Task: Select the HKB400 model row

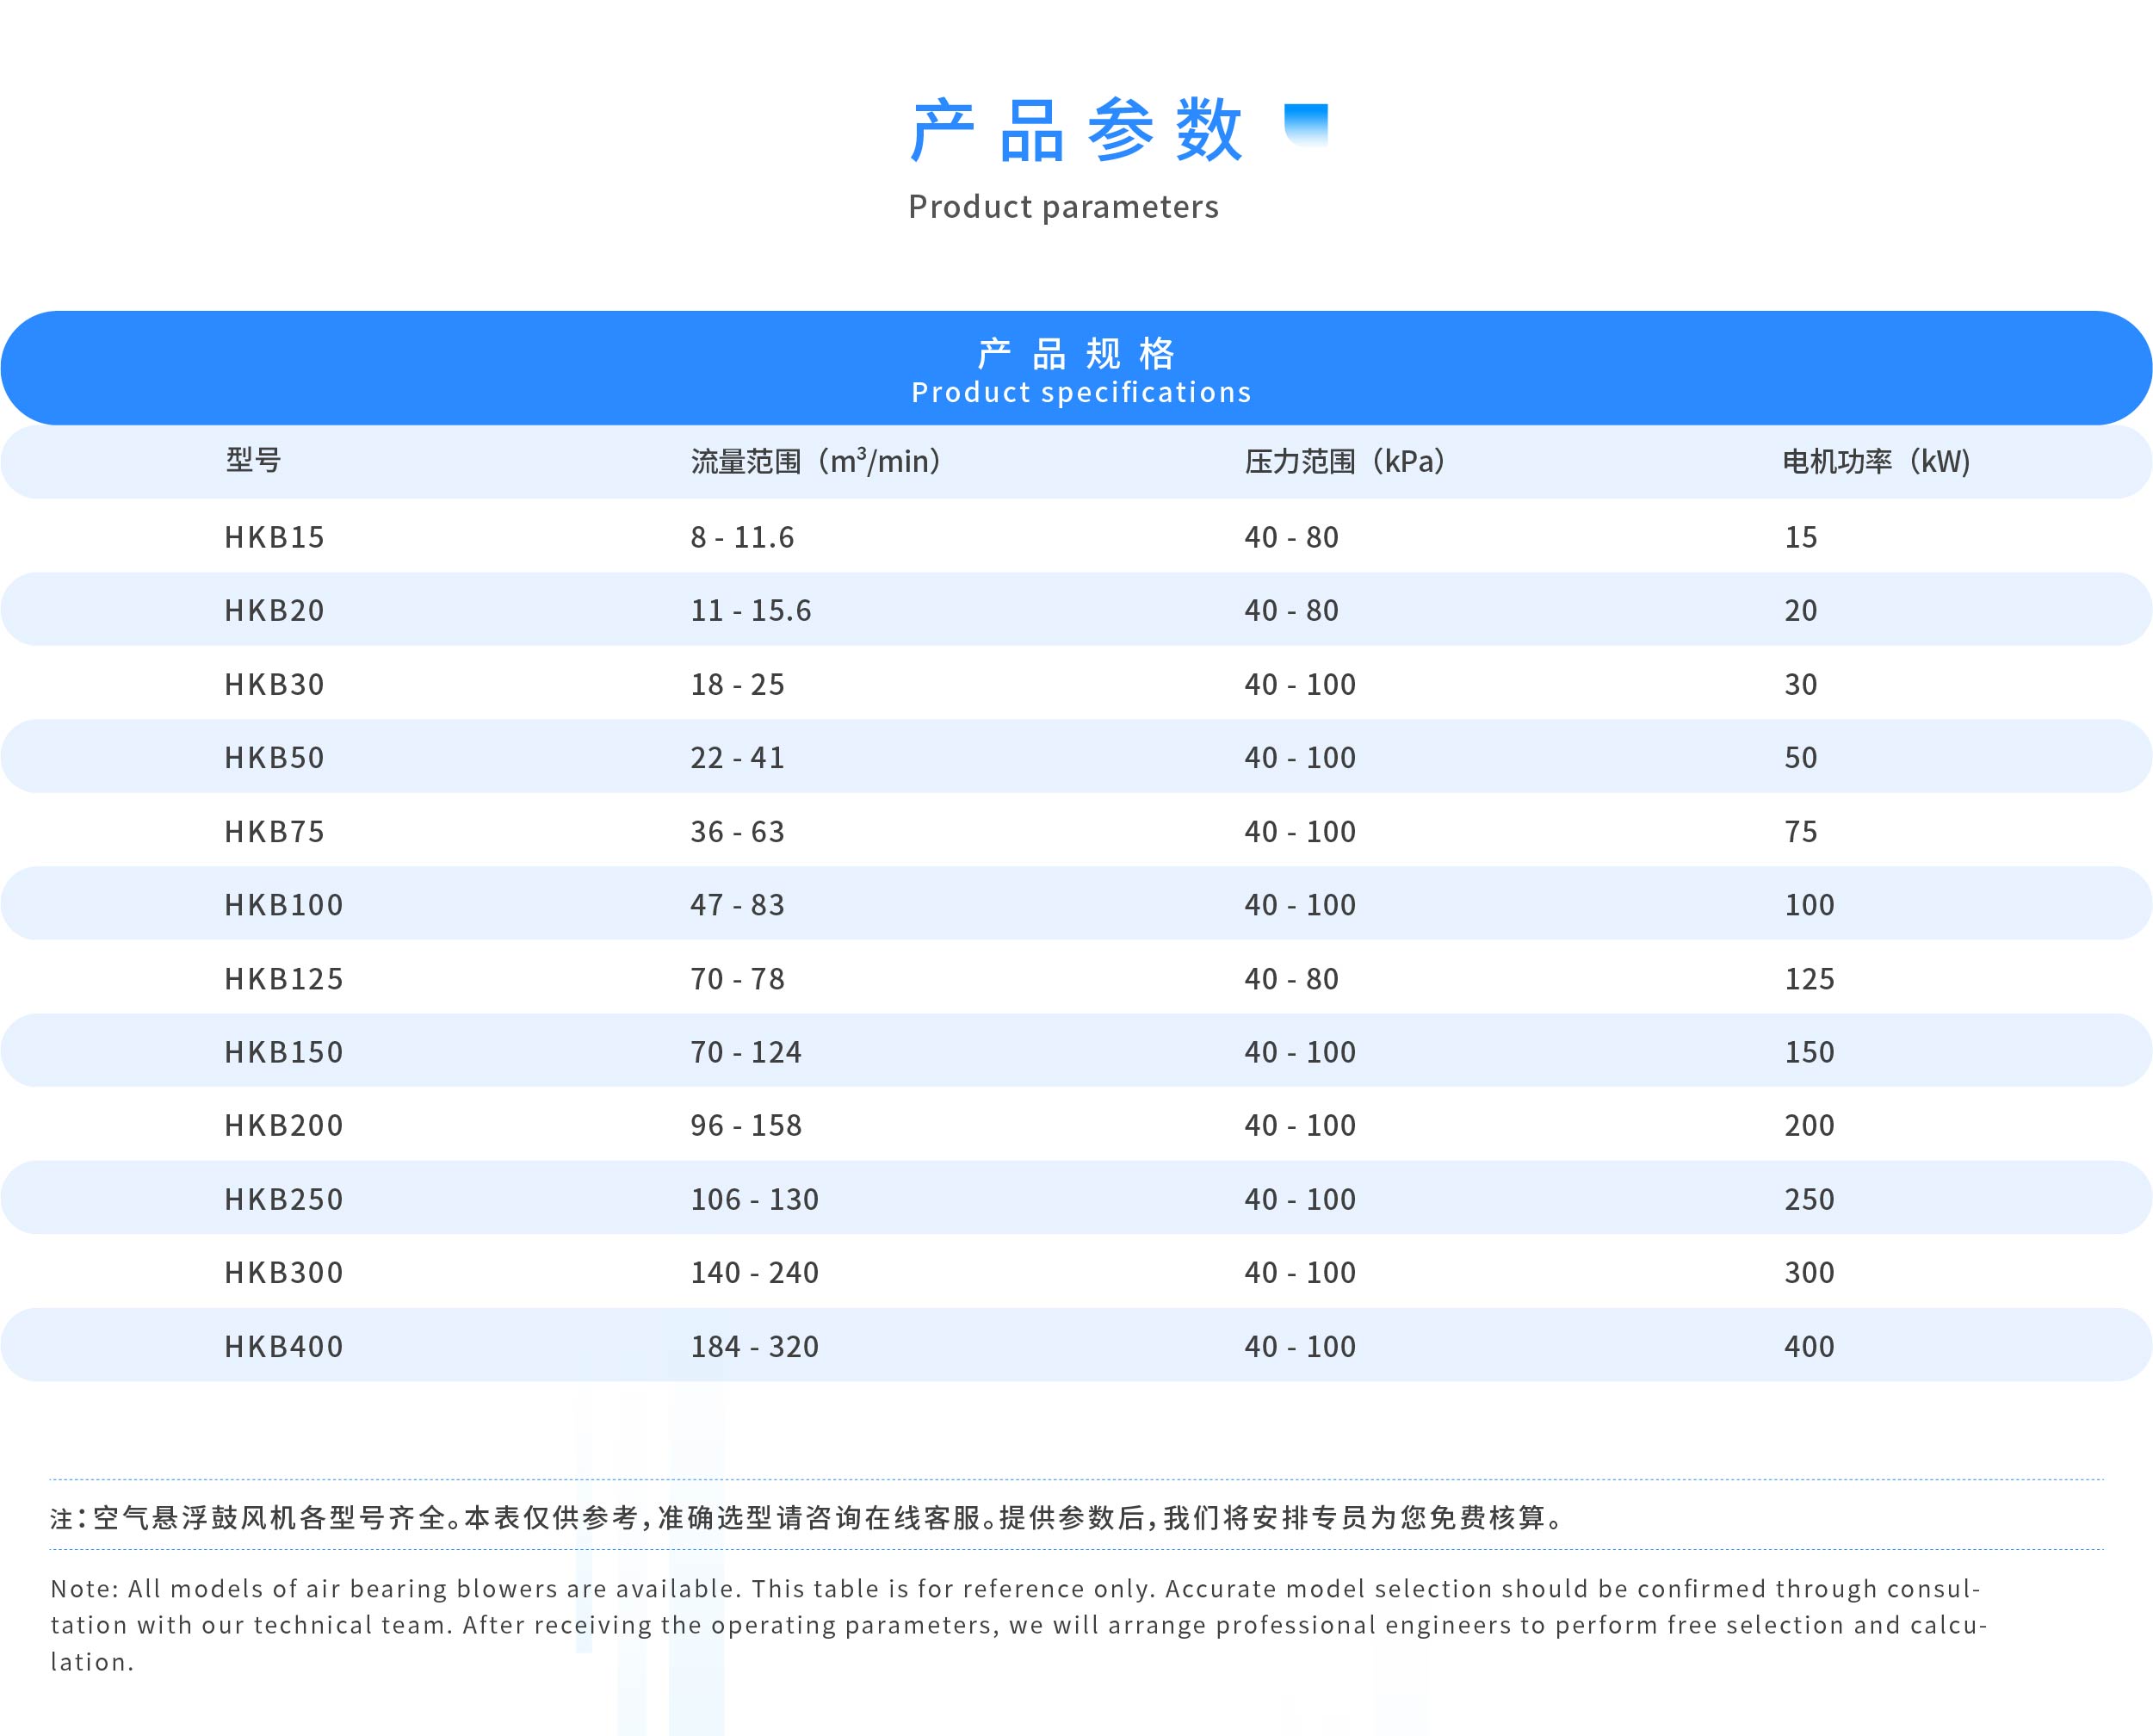Action: 283,1346
